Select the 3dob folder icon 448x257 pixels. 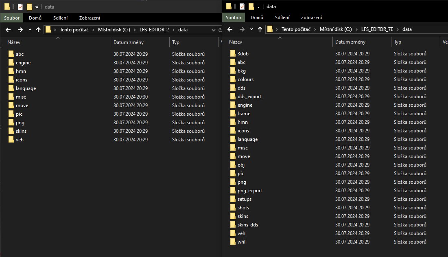[x=233, y=53]
